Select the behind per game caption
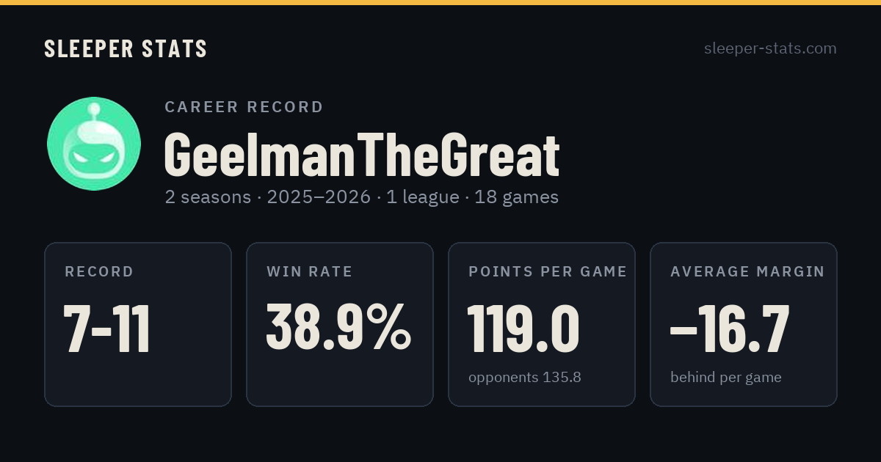 tap(725, 378)
